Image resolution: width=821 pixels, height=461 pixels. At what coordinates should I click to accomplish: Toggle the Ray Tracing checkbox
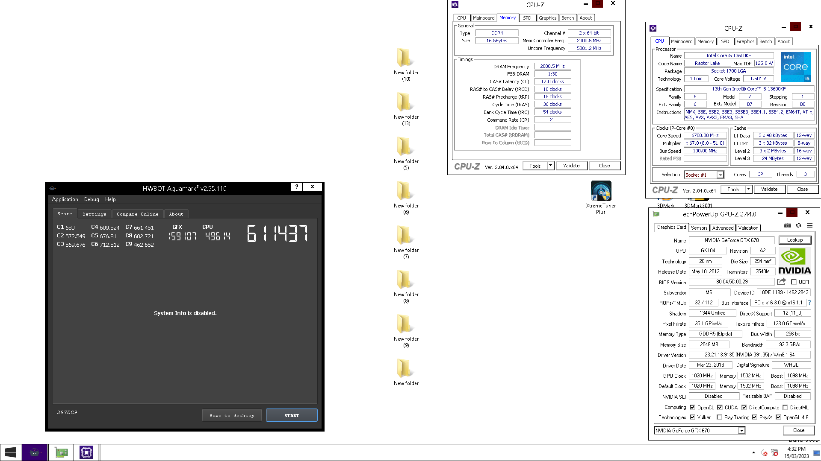719,417
